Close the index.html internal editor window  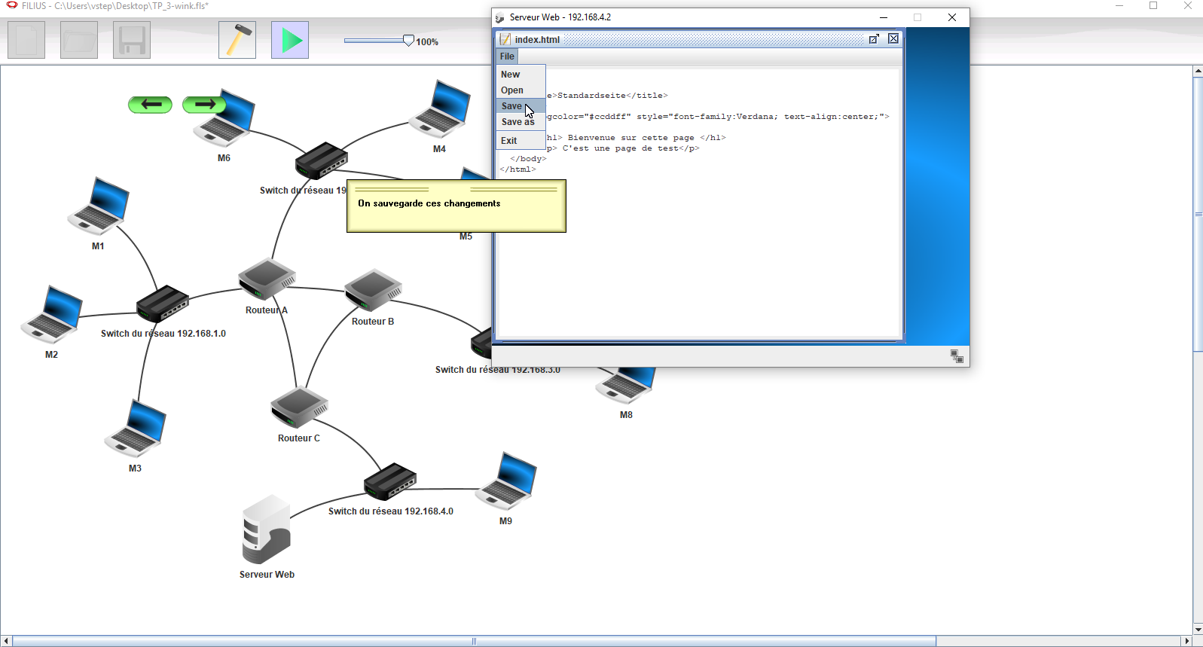click(893, 39)
